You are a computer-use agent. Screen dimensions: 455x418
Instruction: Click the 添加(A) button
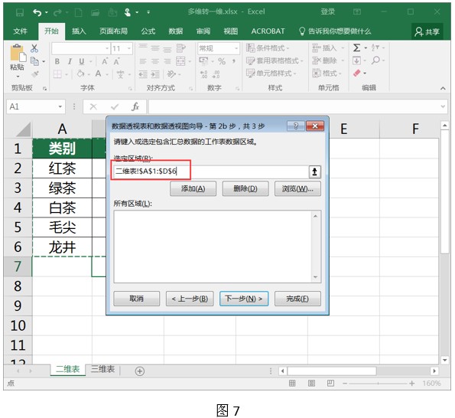click(193, 189)
